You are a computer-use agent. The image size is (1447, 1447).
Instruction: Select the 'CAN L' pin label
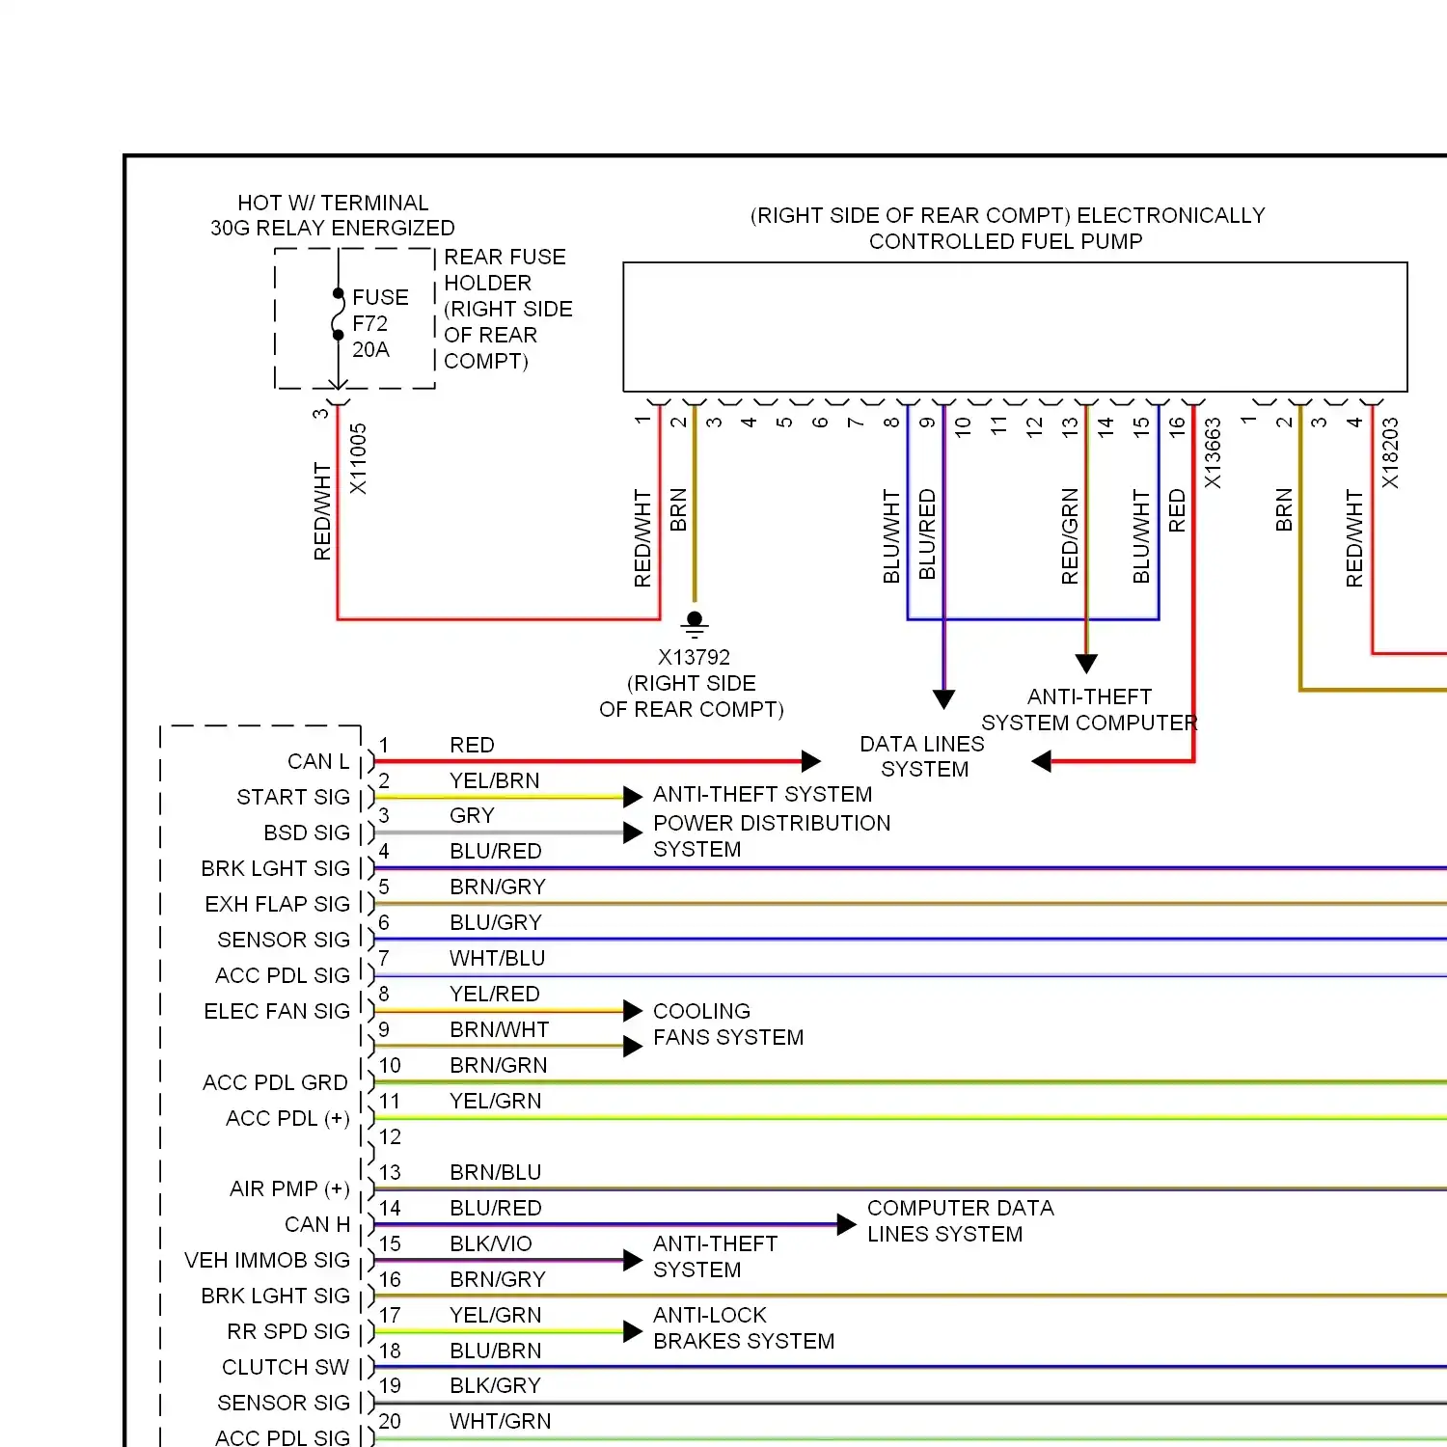pyautogui.click(x=318, y=761)
